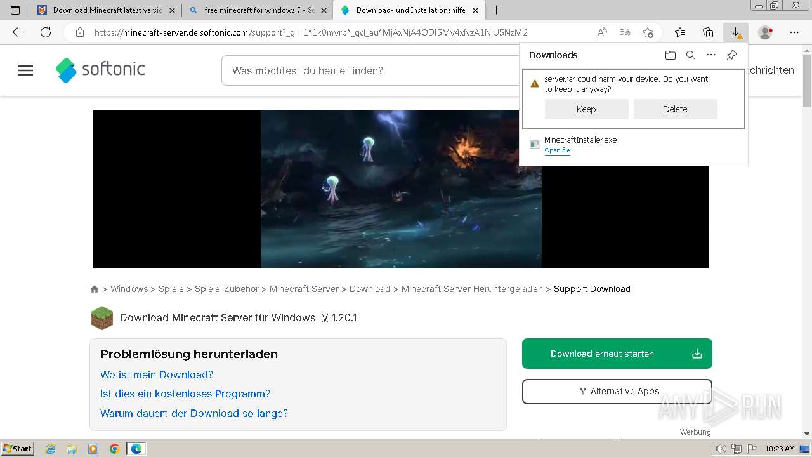The image size is (812, 457).
Task: Open the browser profile avatar
Action: (x=766, y=32)
